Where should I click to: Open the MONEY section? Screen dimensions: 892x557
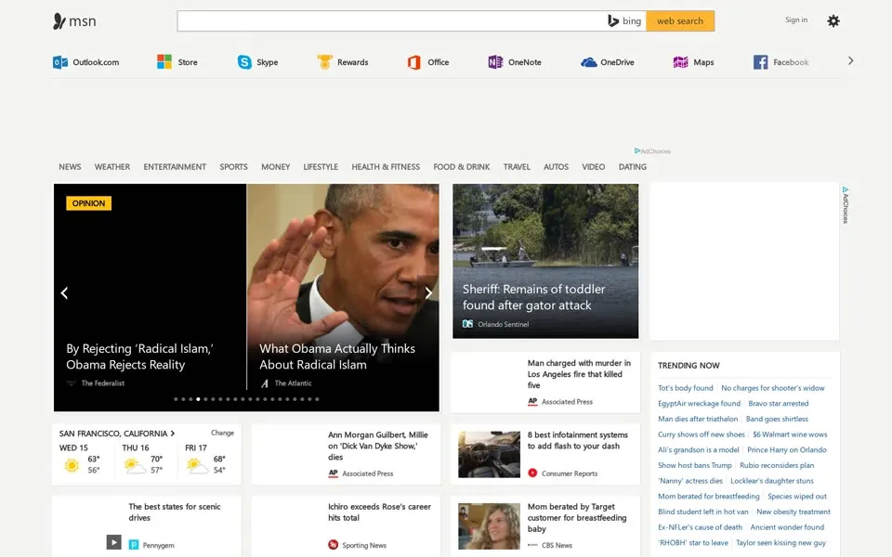point(275,166)
